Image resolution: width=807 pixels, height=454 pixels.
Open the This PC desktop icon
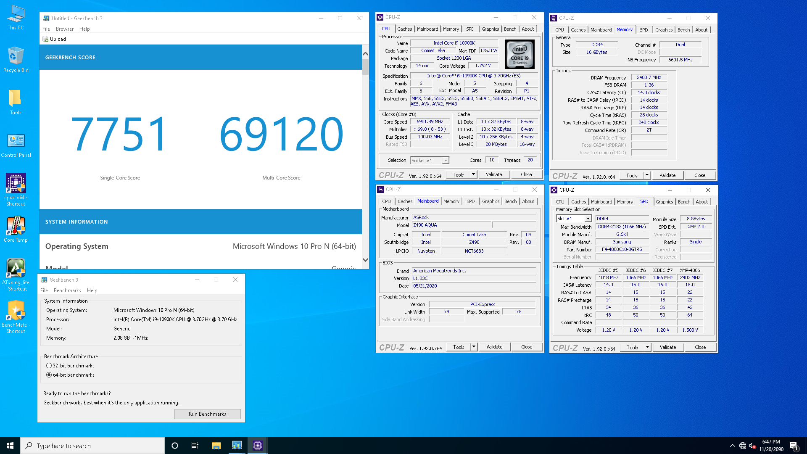tap(16, 18)
